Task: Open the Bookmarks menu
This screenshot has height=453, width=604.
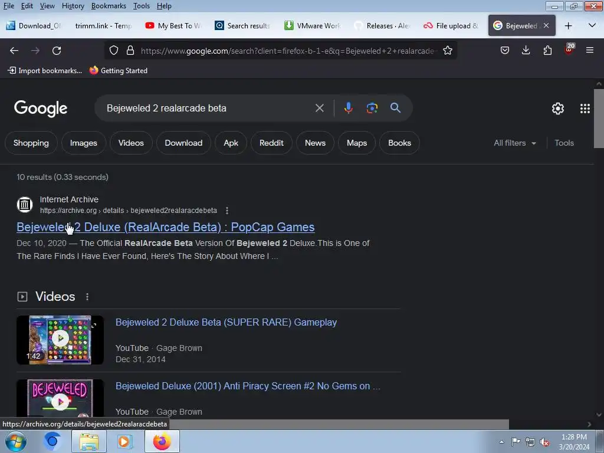Action: coord(109,6)
